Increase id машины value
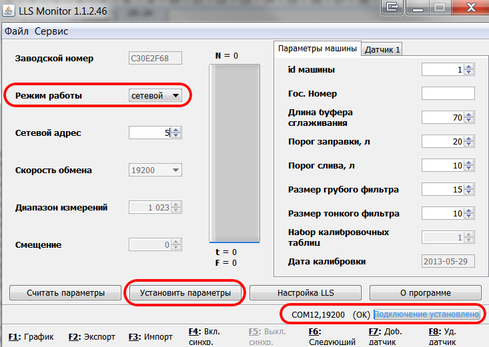This screenshot has width=489, height=347. pos(469,67)
